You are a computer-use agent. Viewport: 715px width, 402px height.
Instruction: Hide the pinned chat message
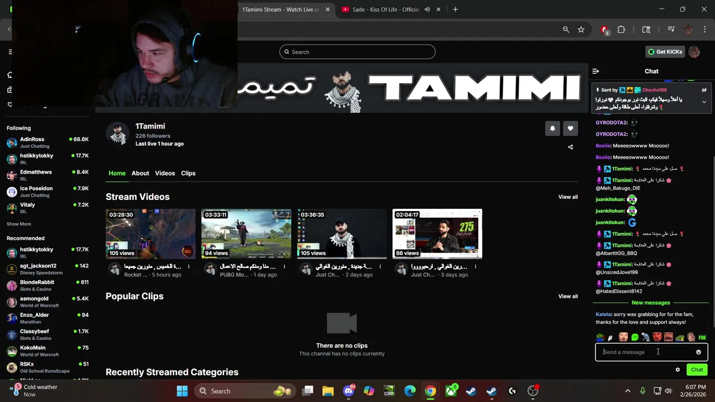pyautogui.click(x=704, y=90)
